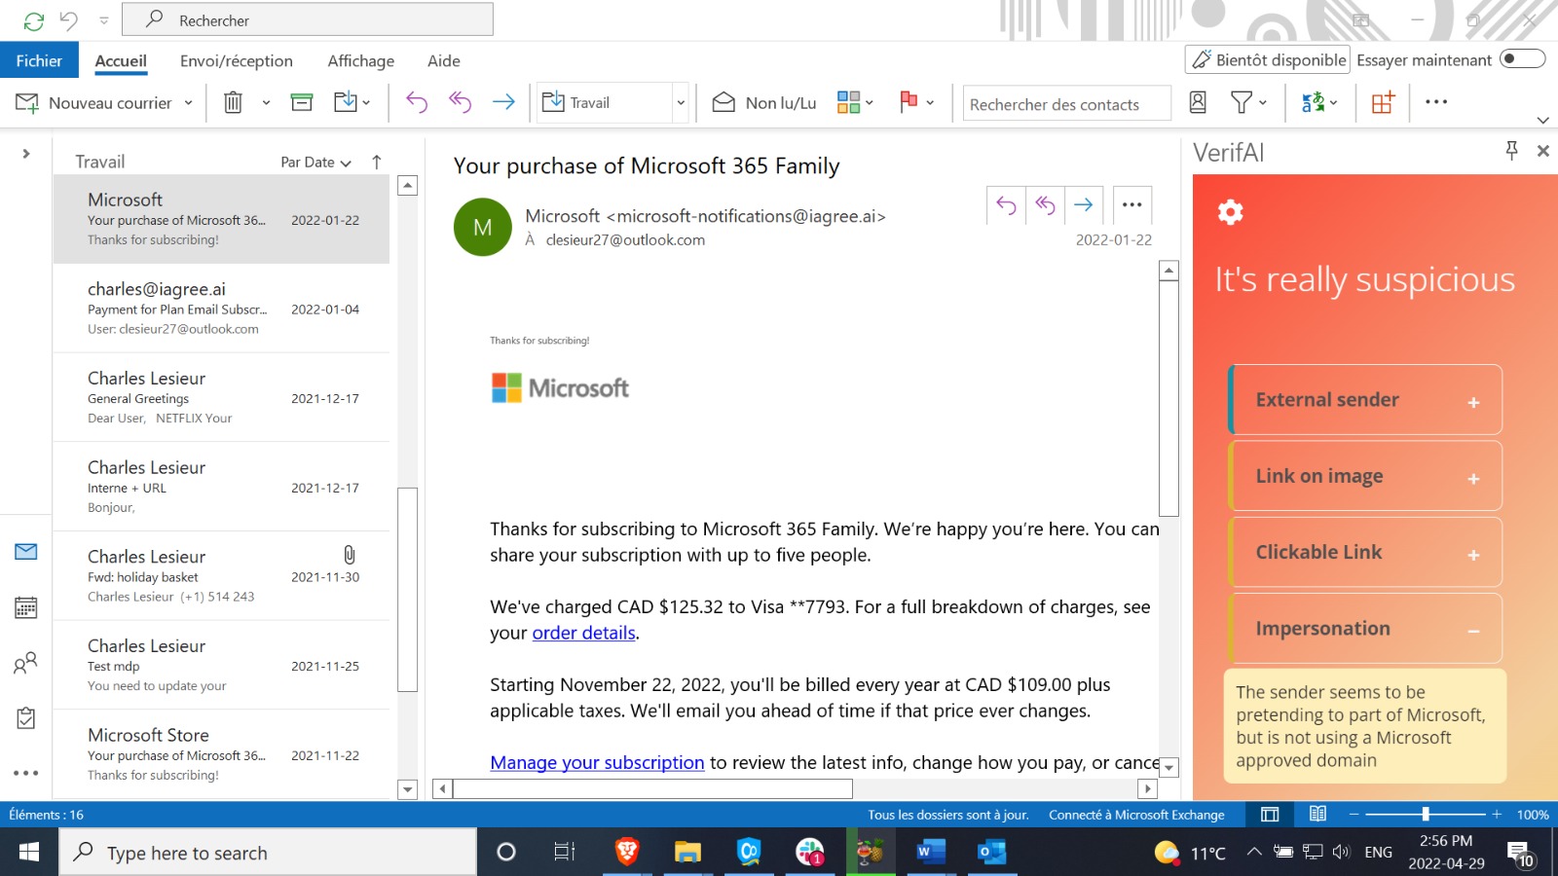
Task: Expand the folder pane chevron
Action: click(x=26, y=154)
